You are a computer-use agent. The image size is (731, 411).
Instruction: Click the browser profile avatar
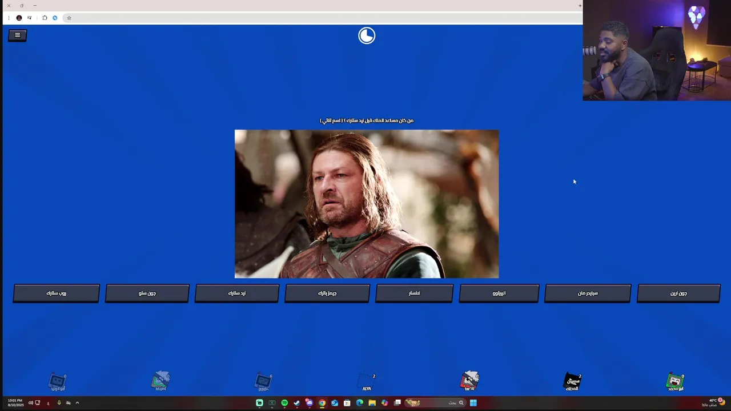[19, 18]
